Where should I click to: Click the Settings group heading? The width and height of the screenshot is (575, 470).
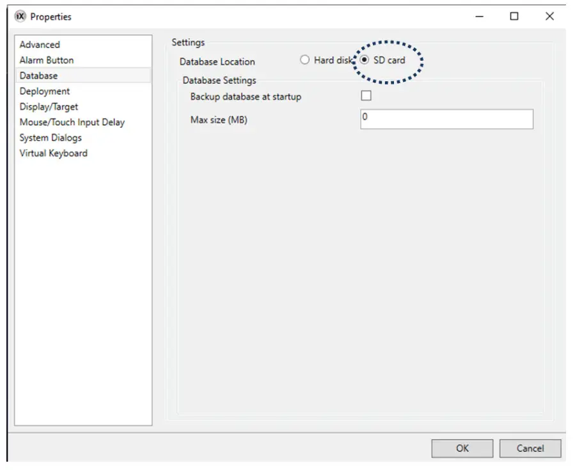click(188, 43)
